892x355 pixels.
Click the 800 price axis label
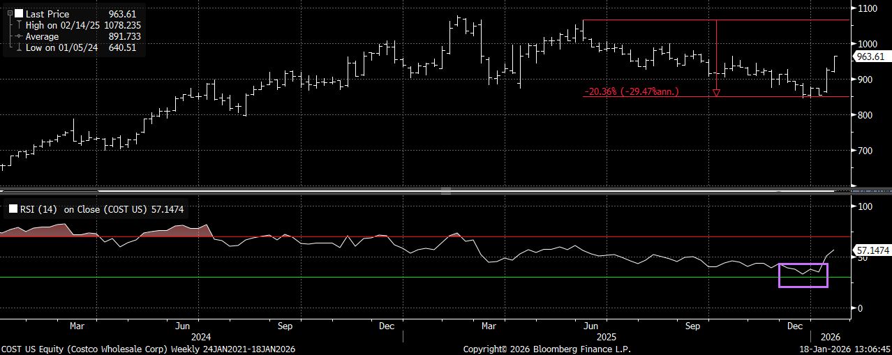click(x=864, y=115)
